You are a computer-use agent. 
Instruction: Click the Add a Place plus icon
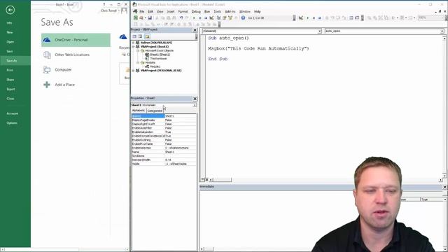[47, 85]
